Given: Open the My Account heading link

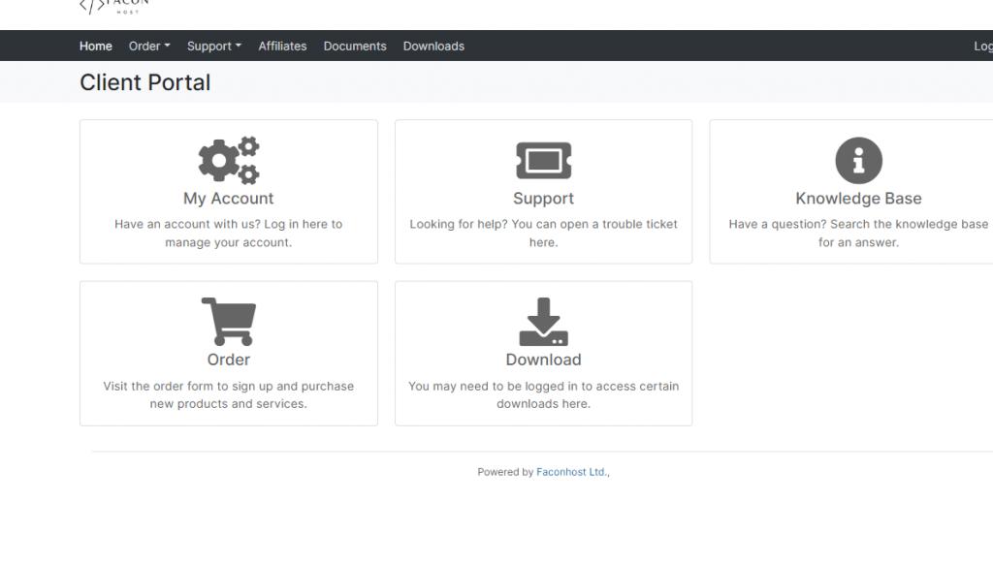Looking at the screenshot, I should 229,199.
